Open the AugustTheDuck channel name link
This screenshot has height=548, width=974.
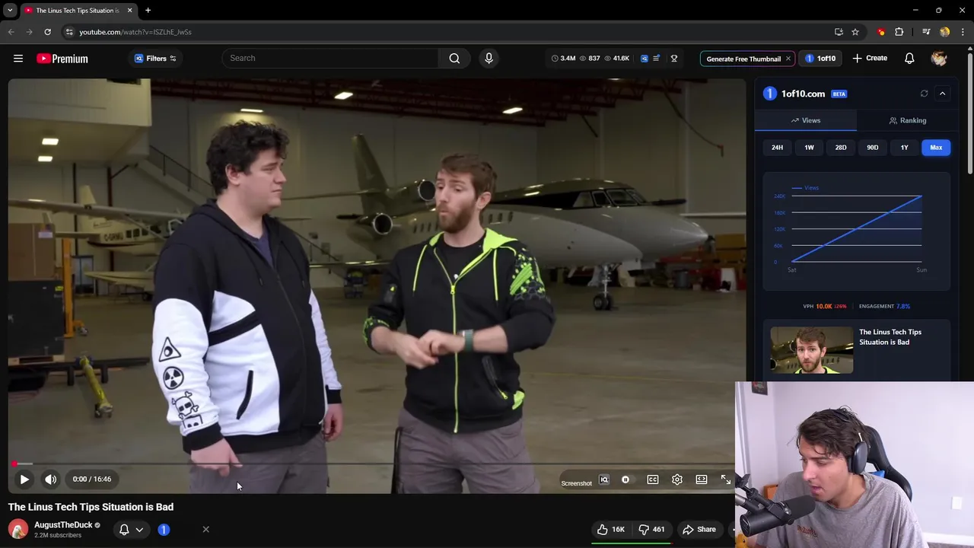coord(63,525)
